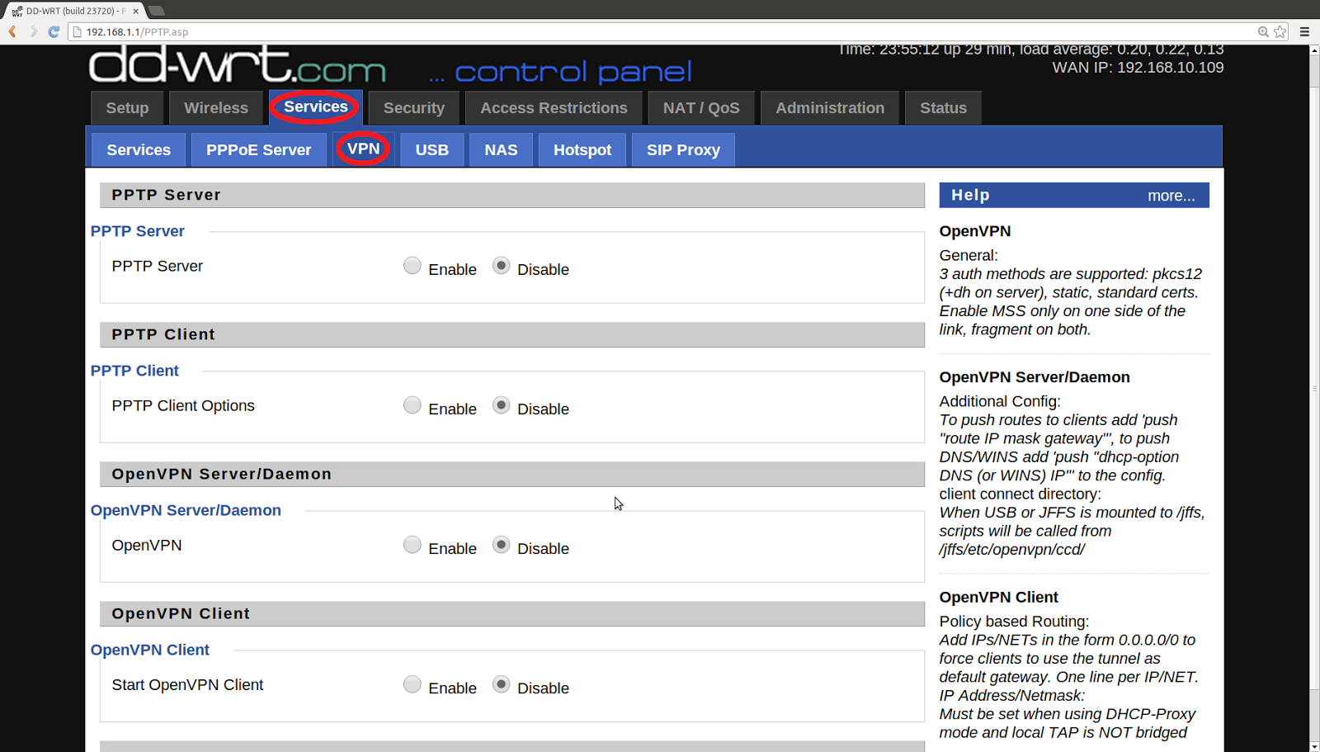Select Disable for PPTP Server

(x=501, y=266)
